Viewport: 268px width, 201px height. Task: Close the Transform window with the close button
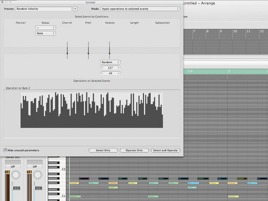3,2
